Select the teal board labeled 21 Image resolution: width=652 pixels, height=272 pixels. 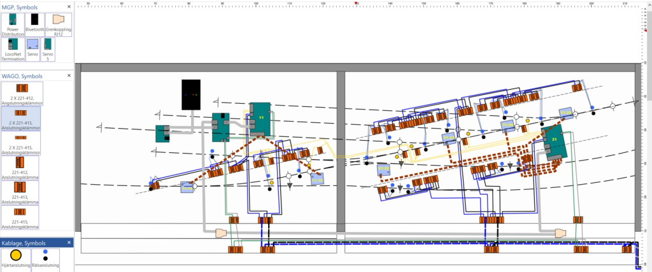click(553, 143)
